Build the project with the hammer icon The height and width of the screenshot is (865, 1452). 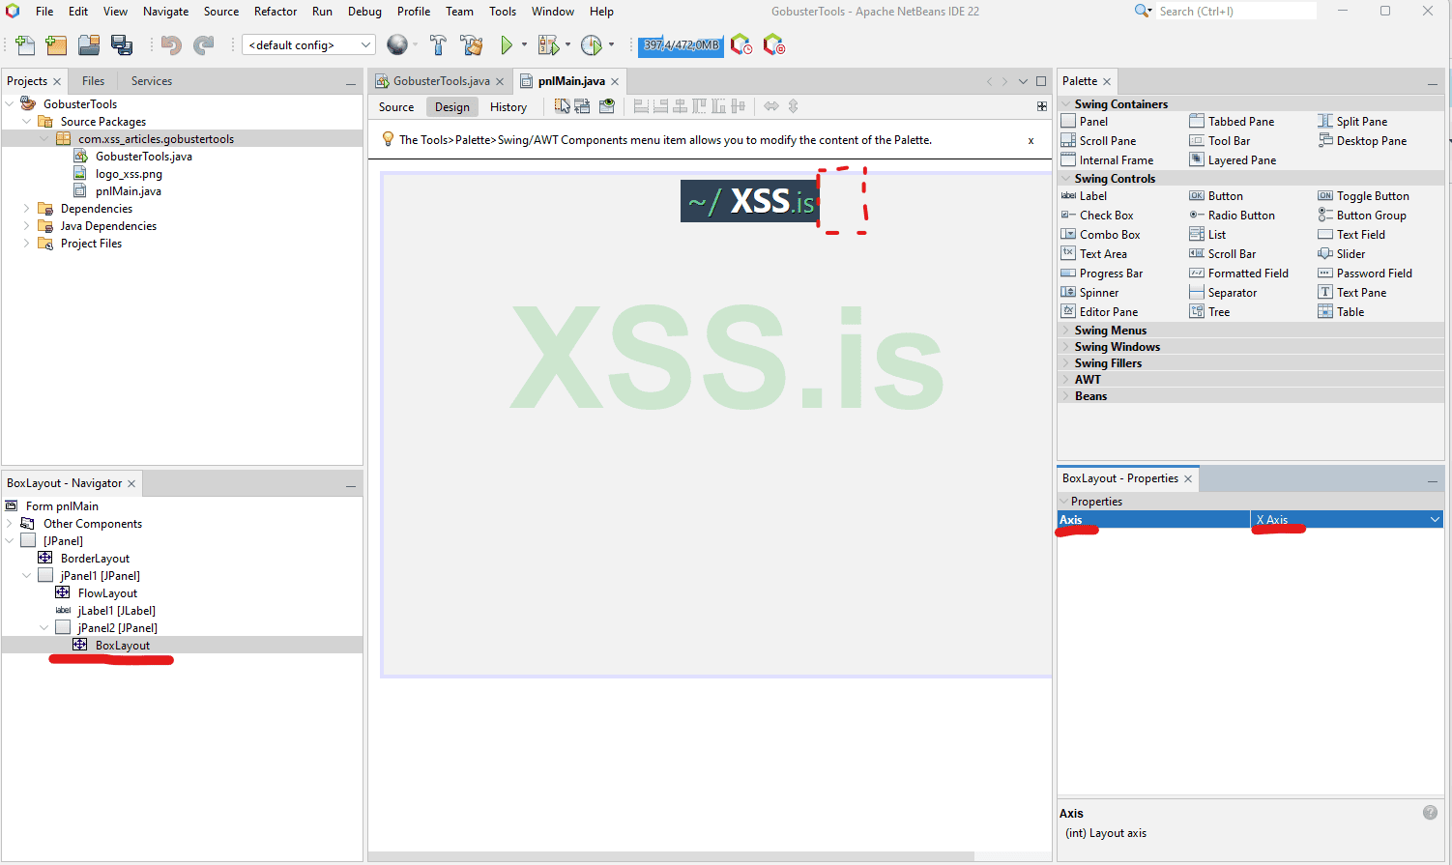point(438,44)
